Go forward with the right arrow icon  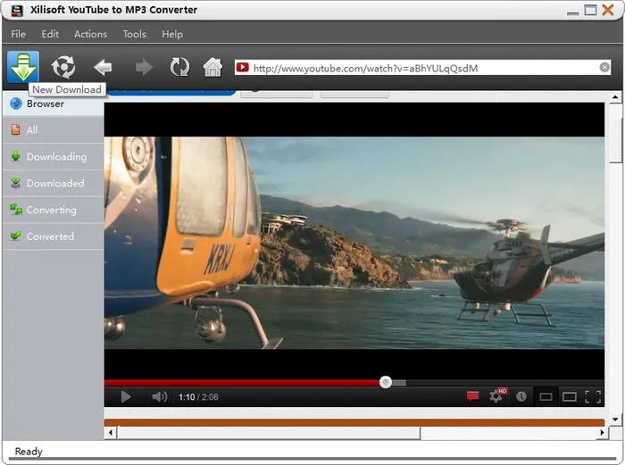pyautogui.click(x=144, y=67)
